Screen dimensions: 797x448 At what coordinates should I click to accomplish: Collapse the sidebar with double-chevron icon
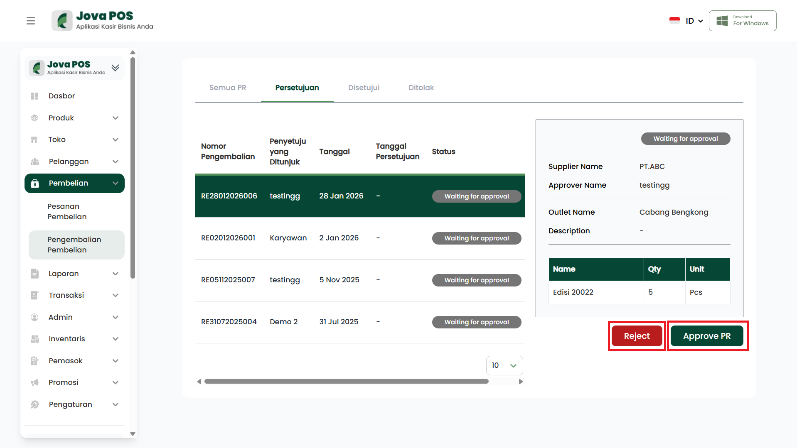tap(115, 68)
